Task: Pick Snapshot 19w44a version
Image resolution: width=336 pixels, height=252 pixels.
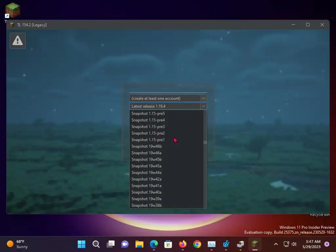Action: (x=166, y=173)
